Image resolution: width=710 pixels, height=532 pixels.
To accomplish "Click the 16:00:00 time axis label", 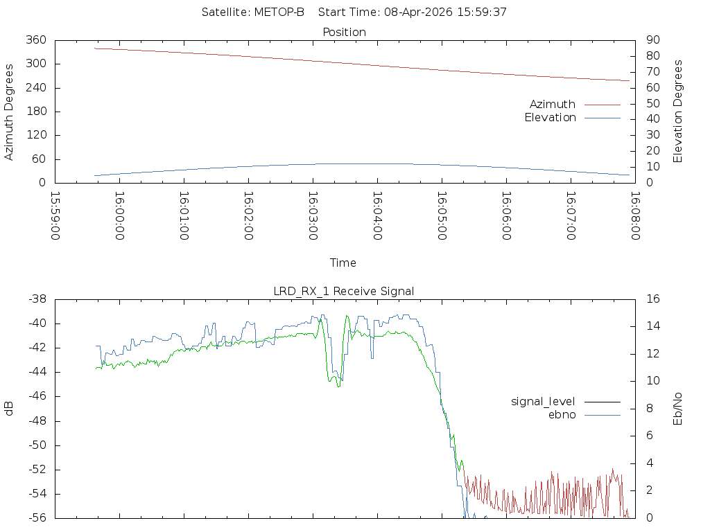I will click(x=119, y=216).
